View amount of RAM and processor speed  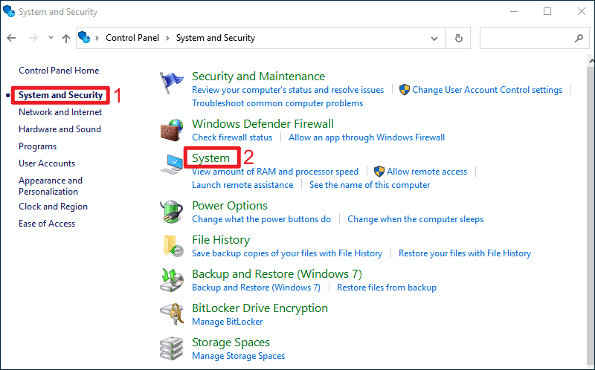(275, 172)
